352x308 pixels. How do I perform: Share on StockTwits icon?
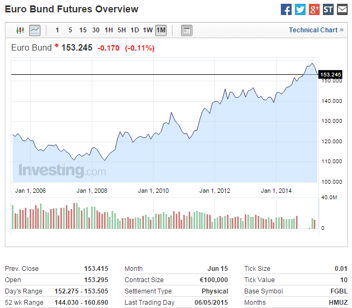click(x=328, y=10)
